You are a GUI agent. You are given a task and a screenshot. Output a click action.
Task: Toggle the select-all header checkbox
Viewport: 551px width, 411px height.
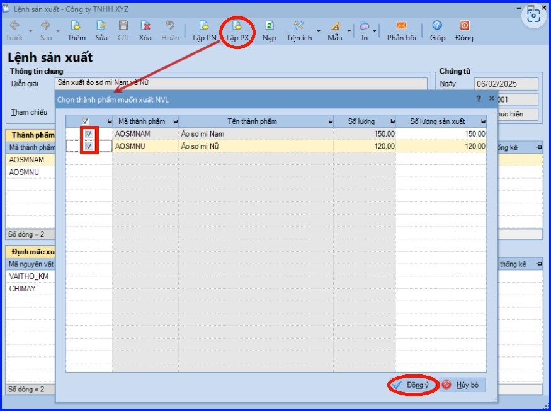pyautogui.click(x=86, y=121)
